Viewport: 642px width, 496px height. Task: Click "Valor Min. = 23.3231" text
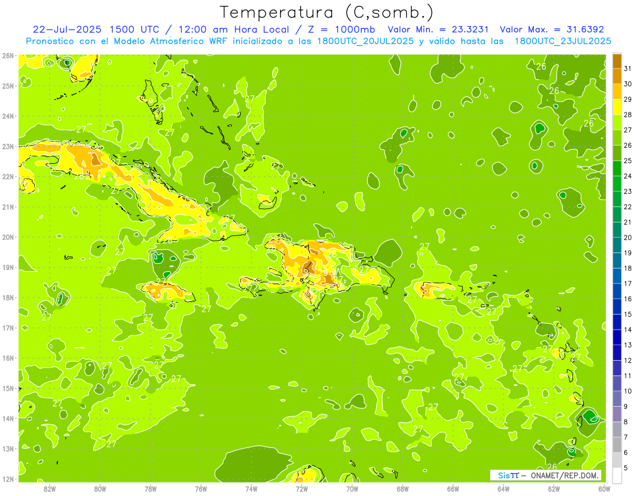(x=439, y=29)
